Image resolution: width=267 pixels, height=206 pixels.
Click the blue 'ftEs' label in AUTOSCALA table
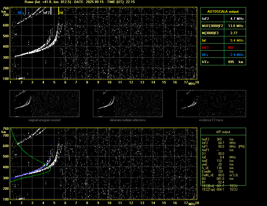[205, 55]
